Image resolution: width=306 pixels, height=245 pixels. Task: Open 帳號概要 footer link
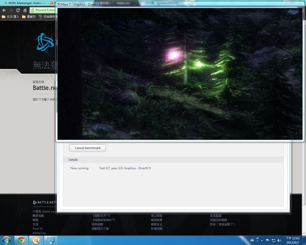tap(157, 220)
